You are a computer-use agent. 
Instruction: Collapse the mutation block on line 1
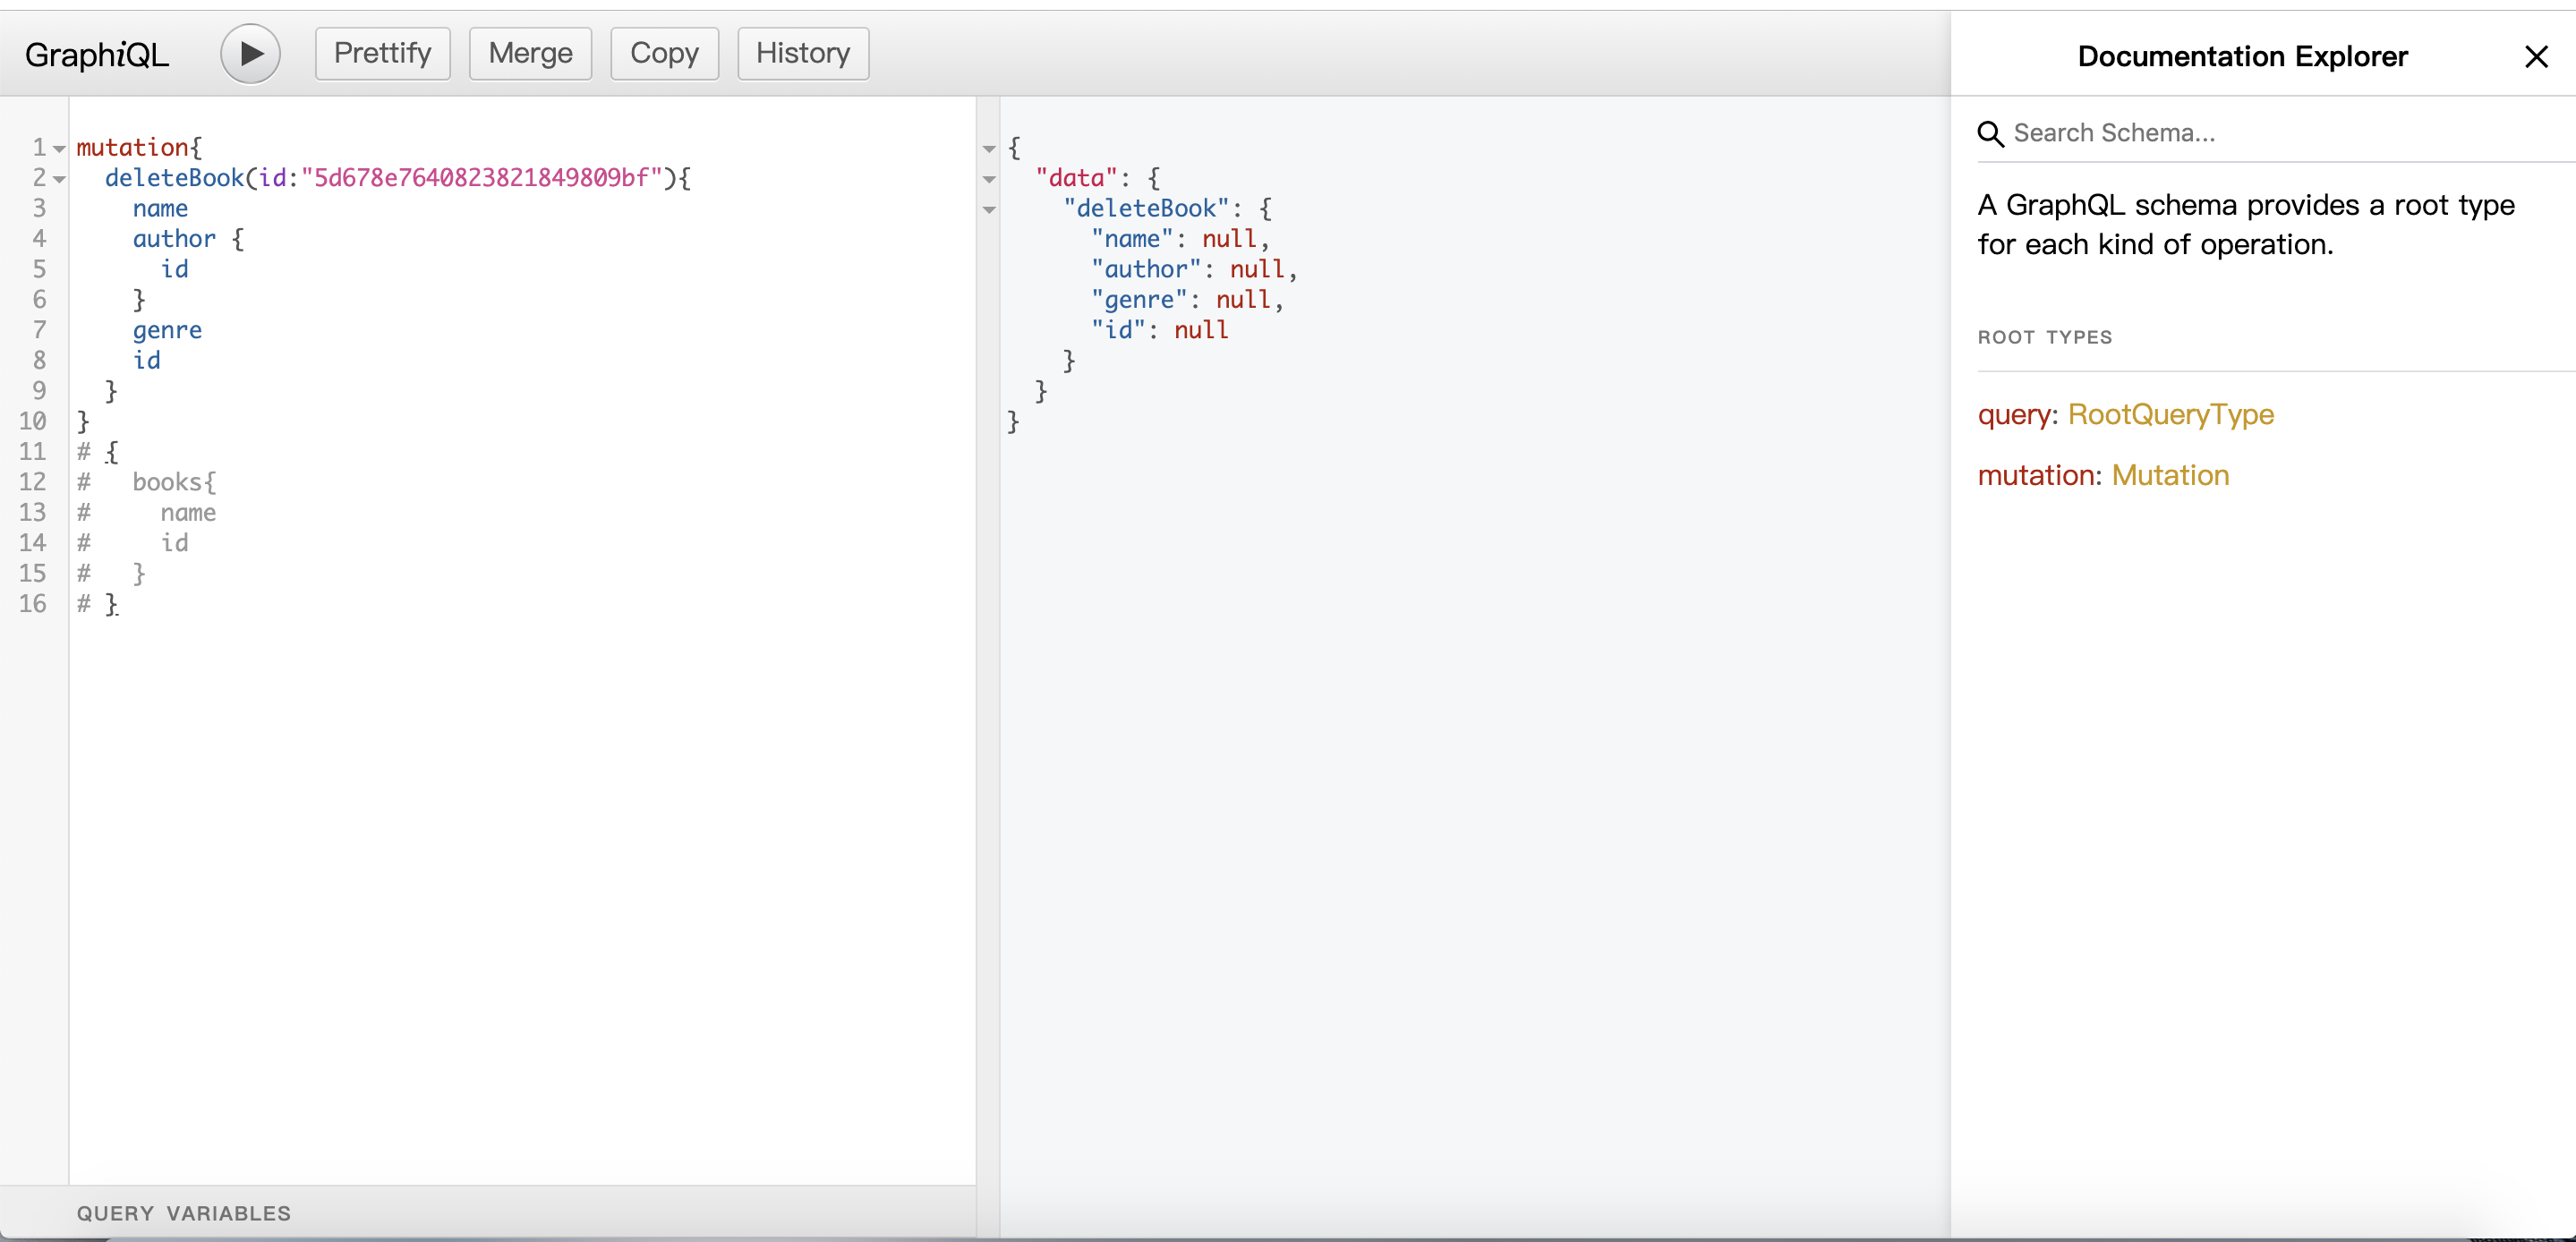(59, 149)
